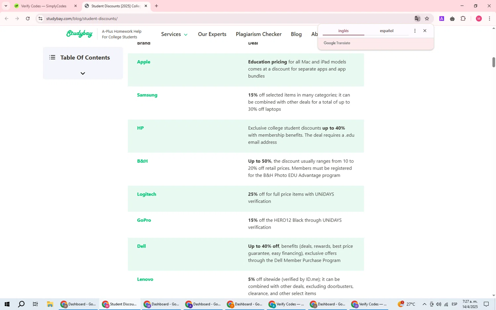This screenshot has width=496, height=310.
Task: Open Task View in taskbar
Action: coord(35,304)
